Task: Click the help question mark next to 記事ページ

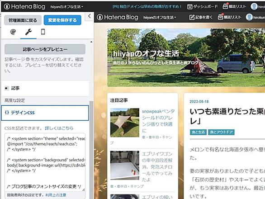Action: (x=28, y=59)
